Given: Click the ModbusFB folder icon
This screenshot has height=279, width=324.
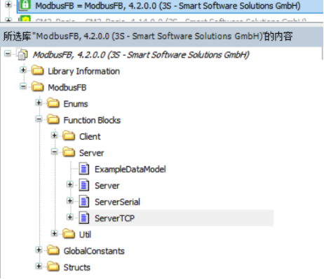Looking at the screenshot, I should point(38,87).
